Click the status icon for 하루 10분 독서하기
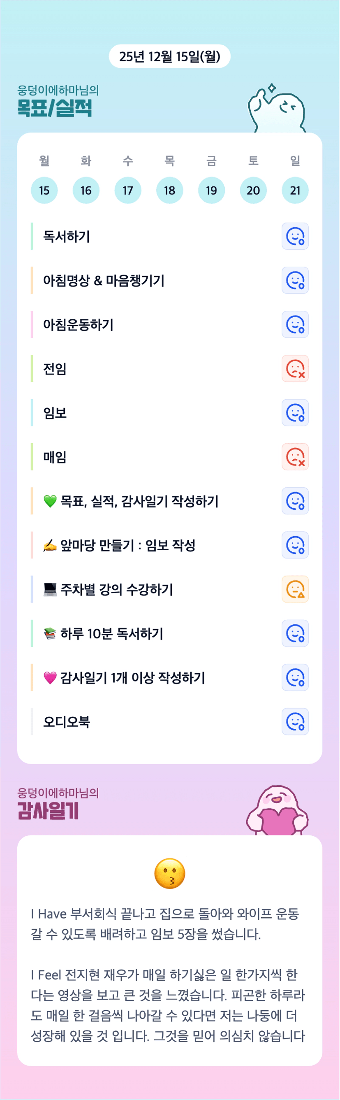The width and height of the screenshot is (340, 1100). click(x=295, y=633)
